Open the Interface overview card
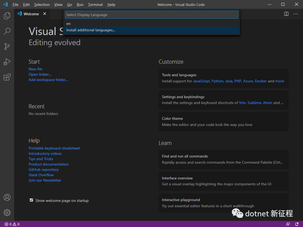This screenshot has height=227, width=303. 224,181
